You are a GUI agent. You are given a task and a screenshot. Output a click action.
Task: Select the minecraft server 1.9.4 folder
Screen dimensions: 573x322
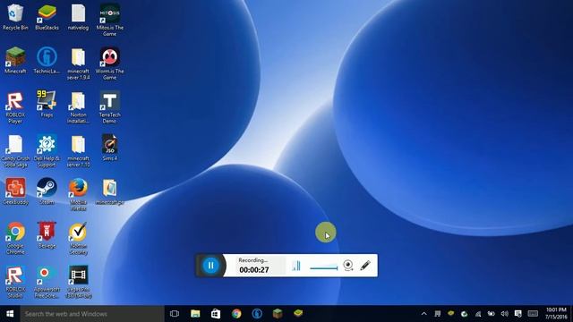[x=78, y=64]
